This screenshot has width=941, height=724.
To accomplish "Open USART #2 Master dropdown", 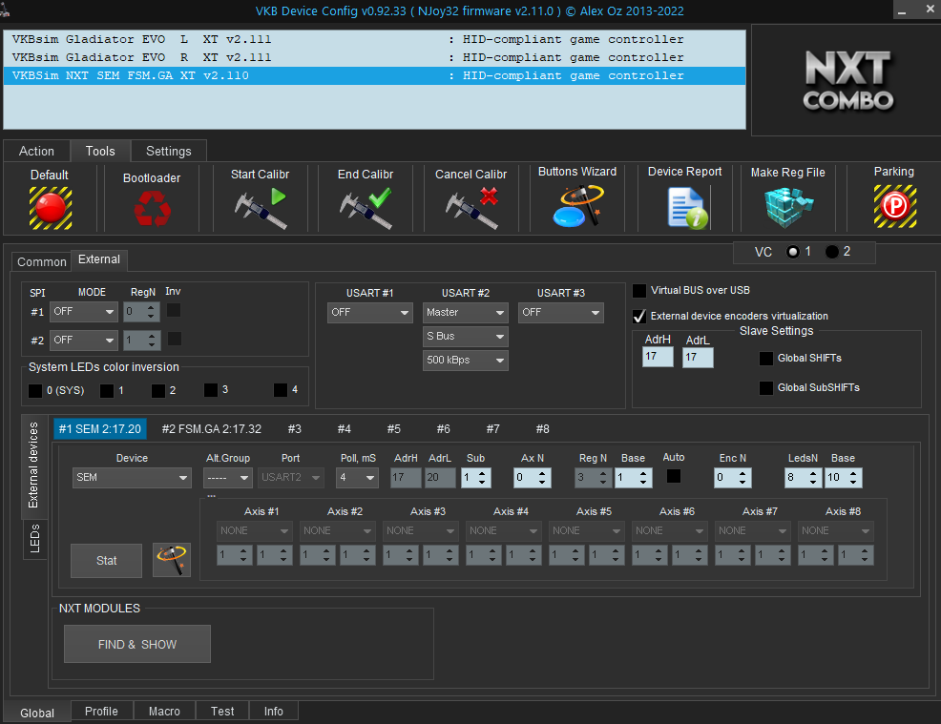I will [x=465, y=313].
